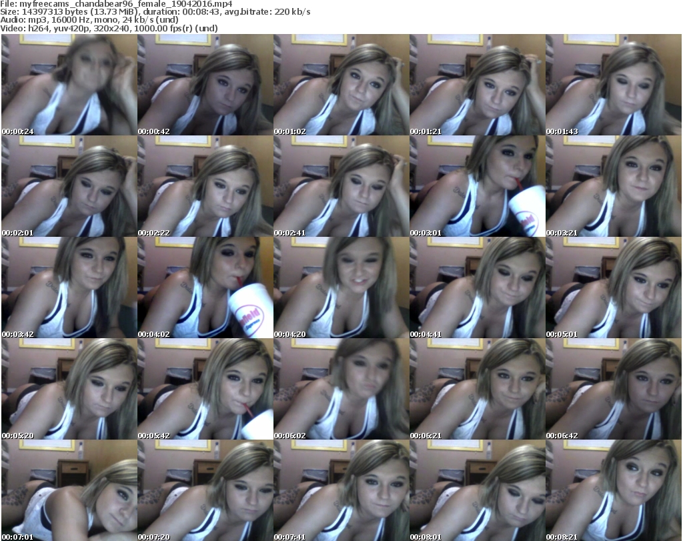Select the thumbnail with timestamp 00:05:42
Screen dimensions: 683x541
coord(205,389)
